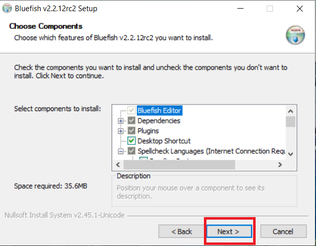Image resolution: width=316 pixels, height=246 pixels.
Task: Toggle the Plugins component checkbox
Action: point(131,131)
